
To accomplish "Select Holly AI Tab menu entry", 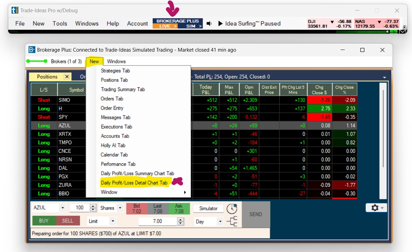I will pyautogui.click(x=113, y=145).
